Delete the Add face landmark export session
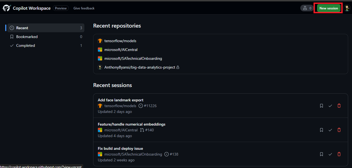This screenshot has width=352, height=168. 339,106
